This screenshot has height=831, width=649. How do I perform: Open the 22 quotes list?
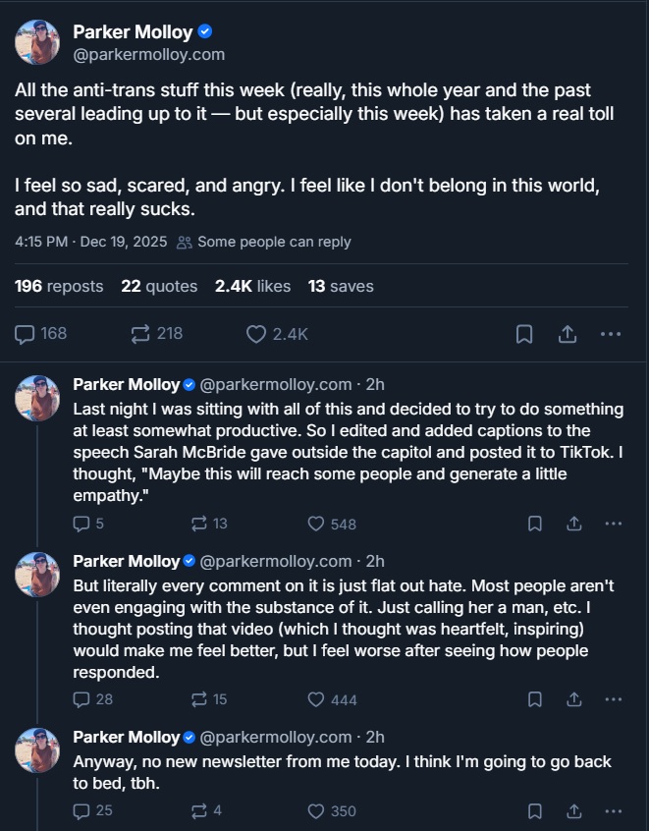(159, 286)
